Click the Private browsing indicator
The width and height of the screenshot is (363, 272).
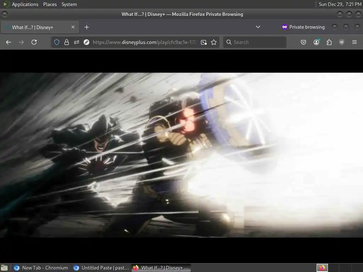[x=303, y=27]
